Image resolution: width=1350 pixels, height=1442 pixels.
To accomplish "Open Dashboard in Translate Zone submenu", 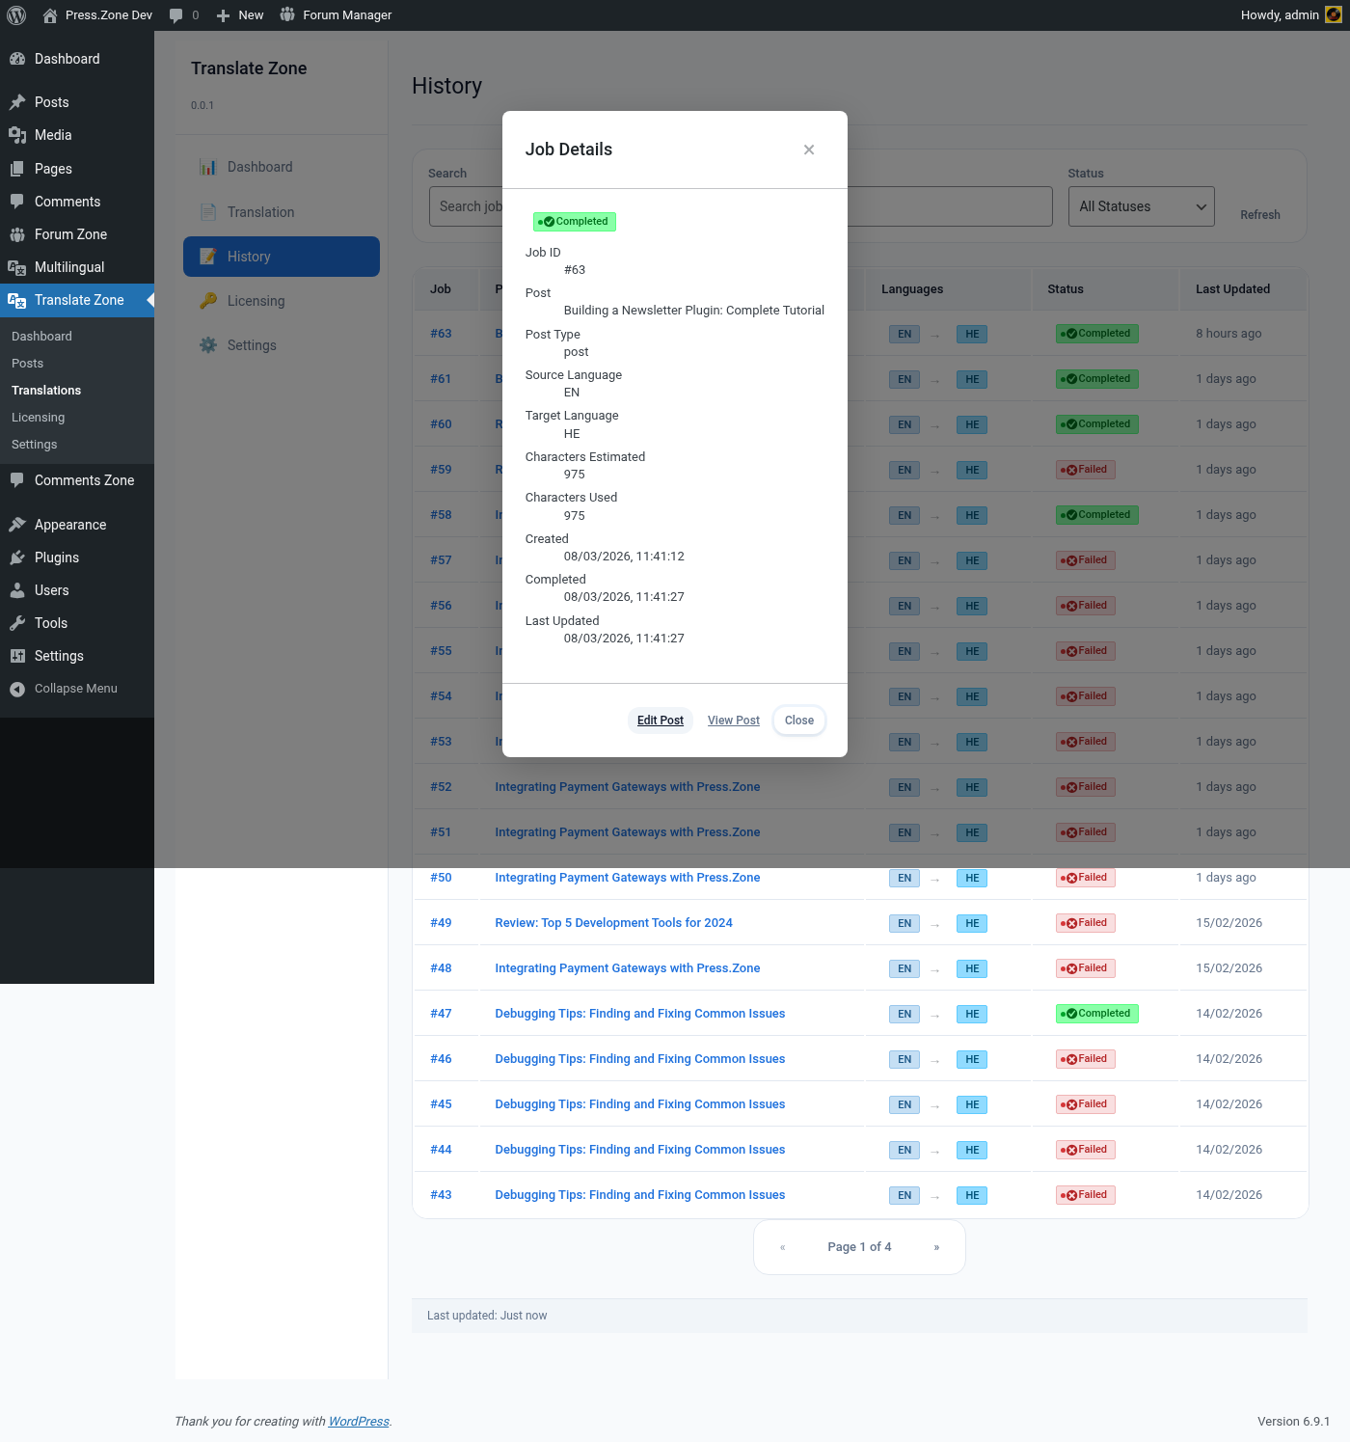I will pyautogui.click(x=42, y=337).
